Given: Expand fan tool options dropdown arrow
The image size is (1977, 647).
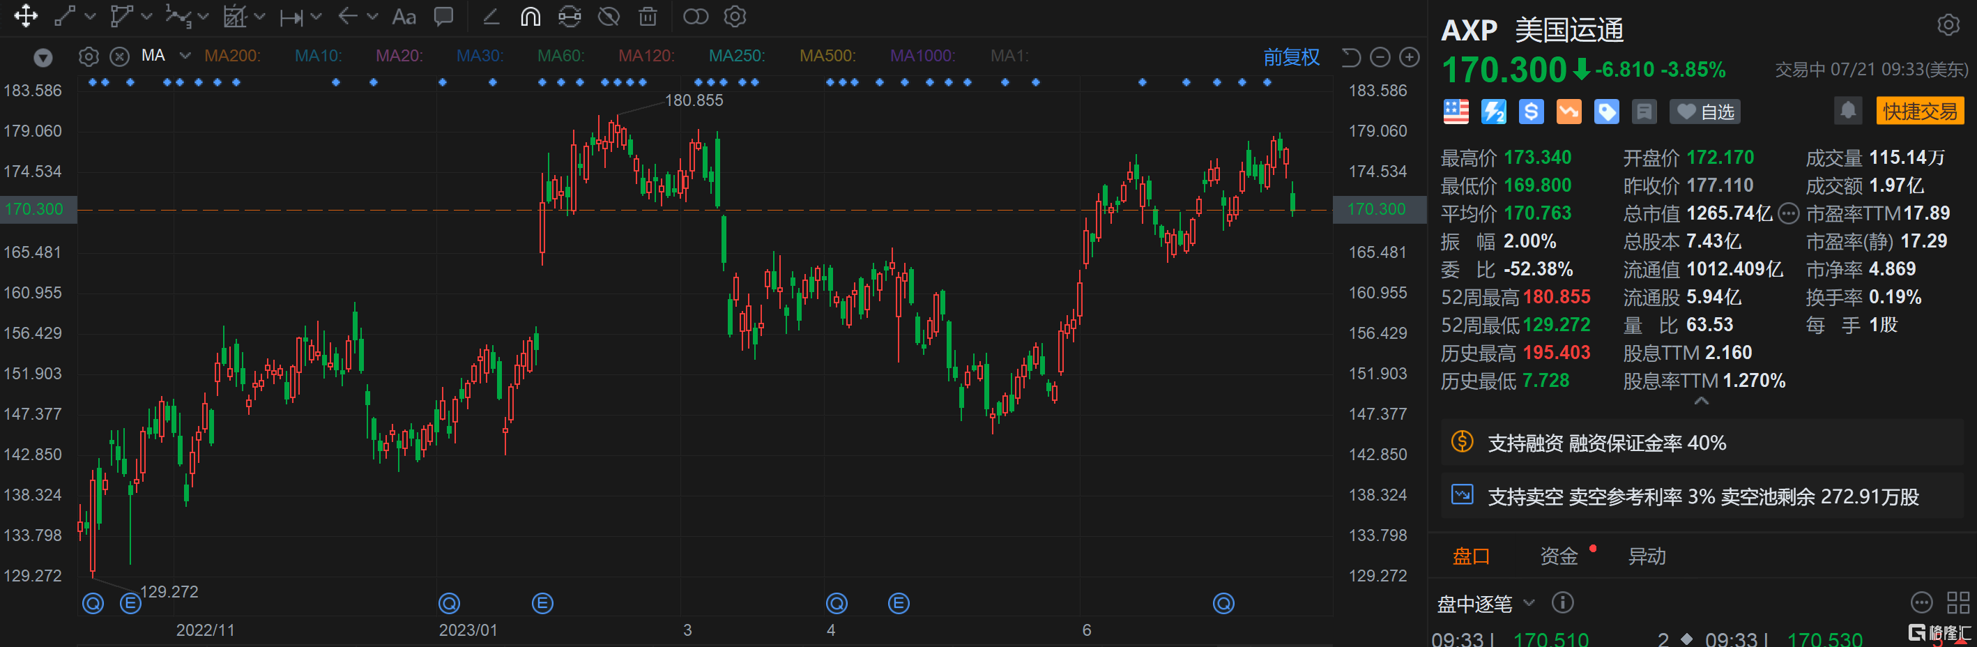Looking at the screenshot, I should pos(259,16).
